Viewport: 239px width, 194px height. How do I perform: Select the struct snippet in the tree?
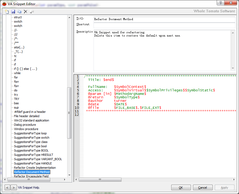(x=18, y=17)
